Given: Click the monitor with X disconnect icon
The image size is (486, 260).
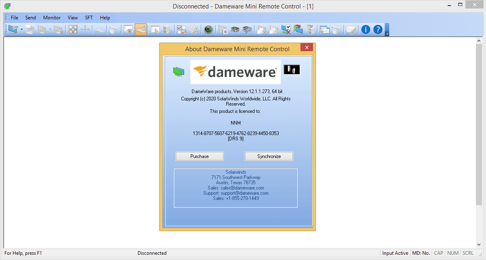Looking at the screenshot, I should pyautogui.click(x=58, y=29).
